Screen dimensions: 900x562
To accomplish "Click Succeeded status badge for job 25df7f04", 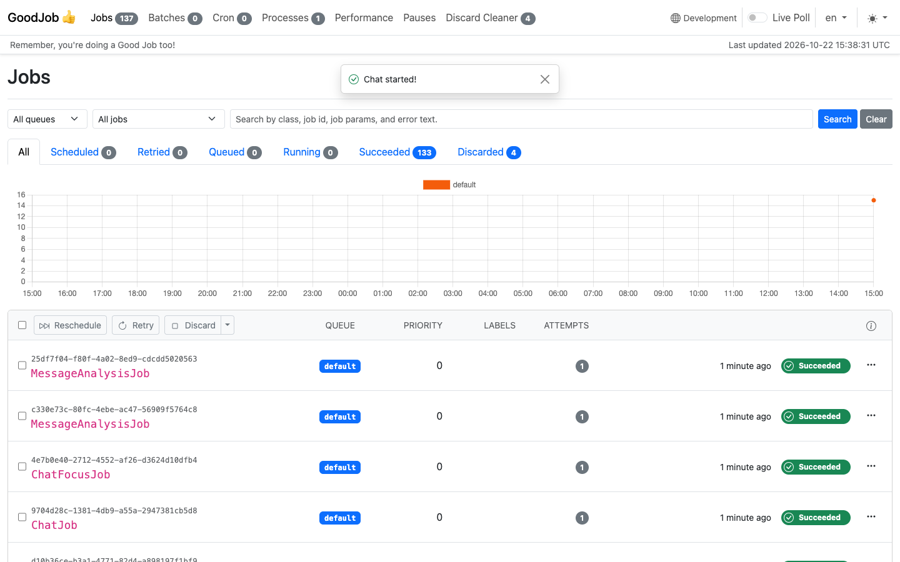I will [x=816, y=366].
